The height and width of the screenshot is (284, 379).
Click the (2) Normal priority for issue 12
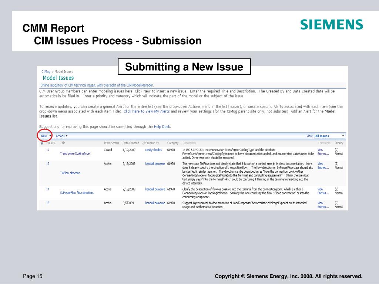pyautogui.click(x=339, y=152)
